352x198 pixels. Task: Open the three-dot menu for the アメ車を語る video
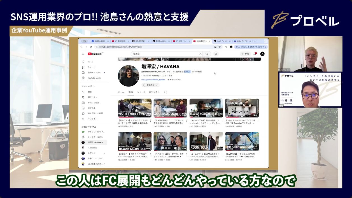[186, 121]
